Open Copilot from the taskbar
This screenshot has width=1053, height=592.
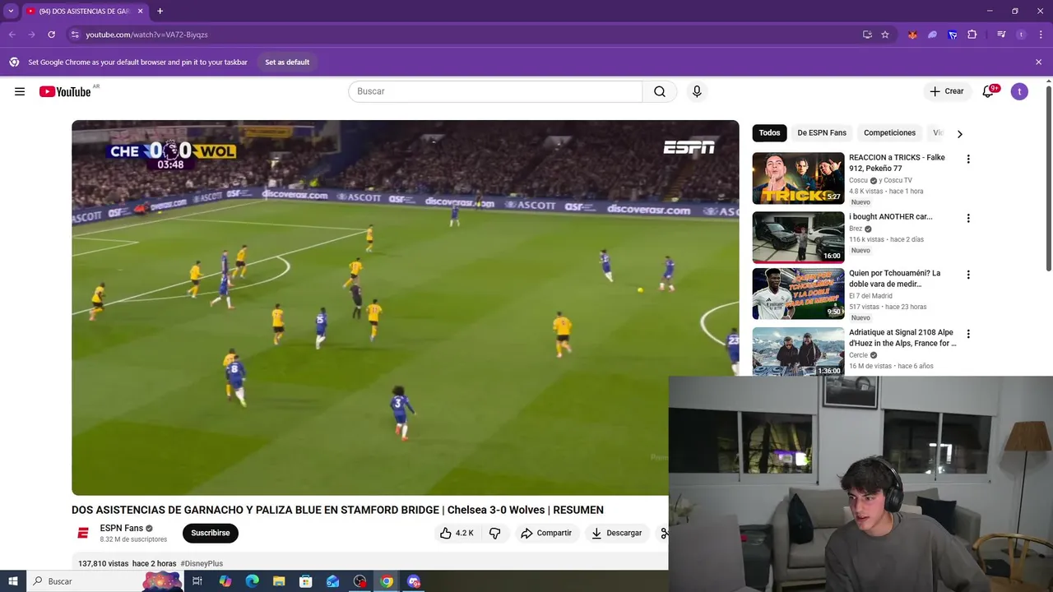coord(225,581)
